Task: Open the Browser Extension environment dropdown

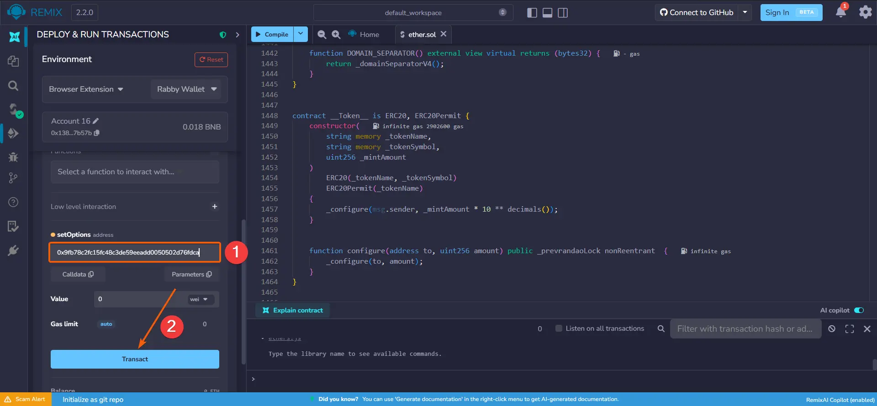Action: (x=86, y=89)
